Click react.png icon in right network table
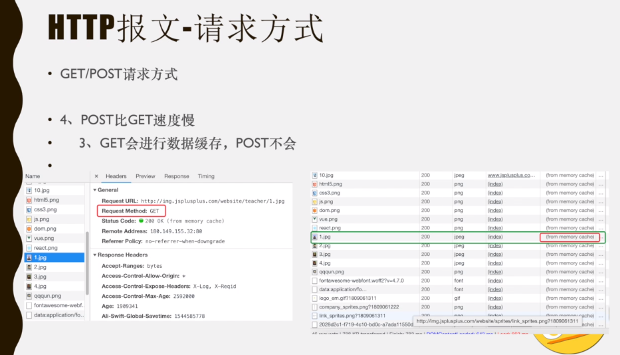 pyautogui.click(x=315, y=228)
